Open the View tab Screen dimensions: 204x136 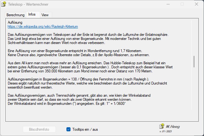[45, 15]
